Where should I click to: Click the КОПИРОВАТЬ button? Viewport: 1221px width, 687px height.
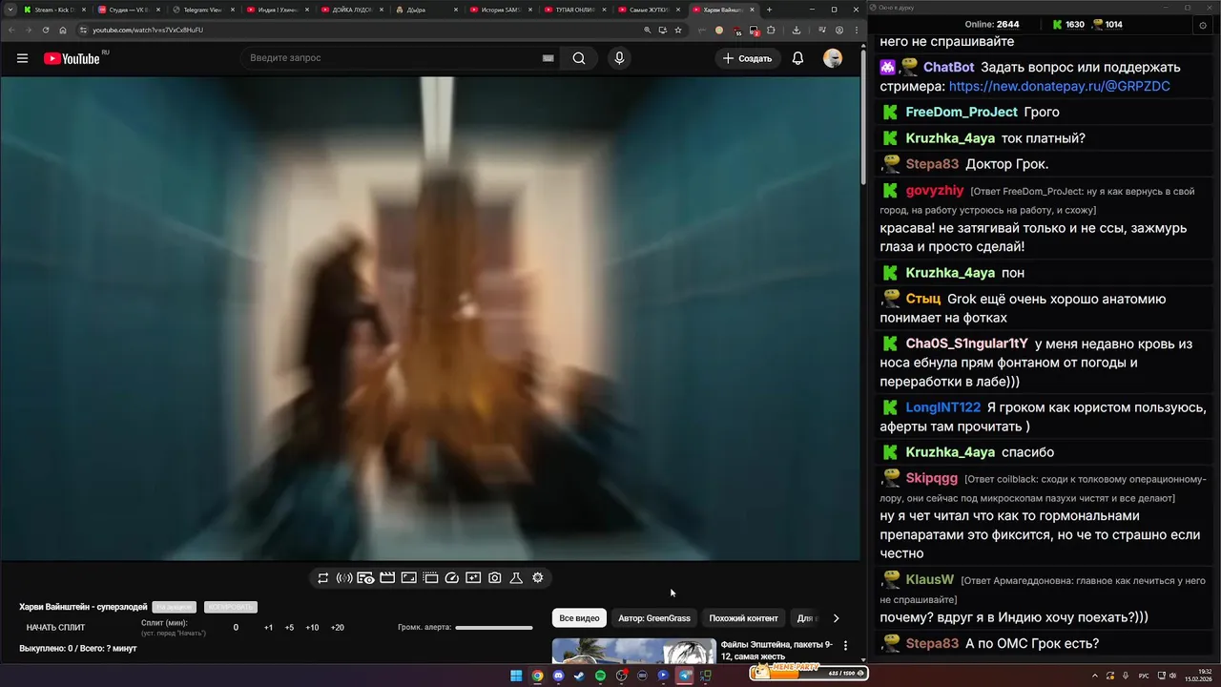coord(231,607)
